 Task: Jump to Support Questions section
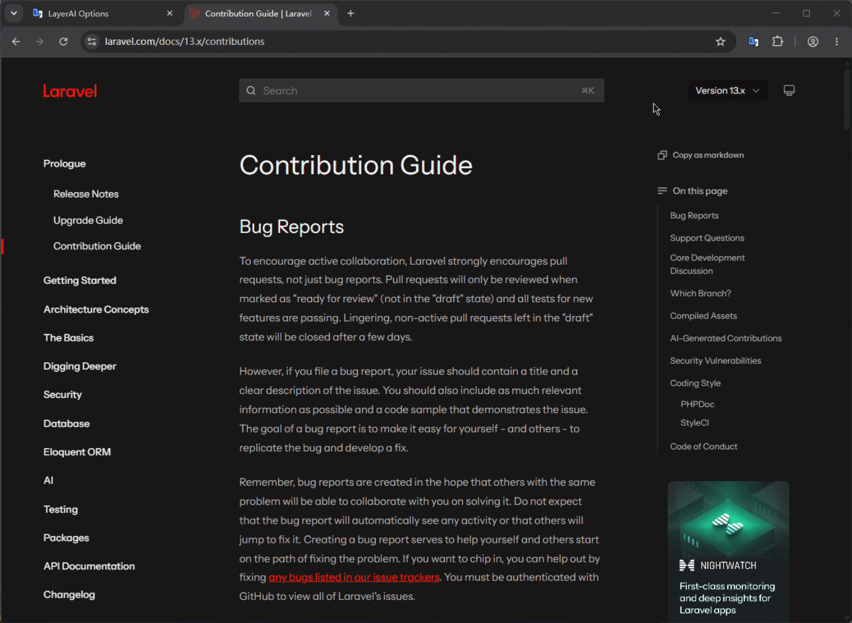[x=707, y=238]
